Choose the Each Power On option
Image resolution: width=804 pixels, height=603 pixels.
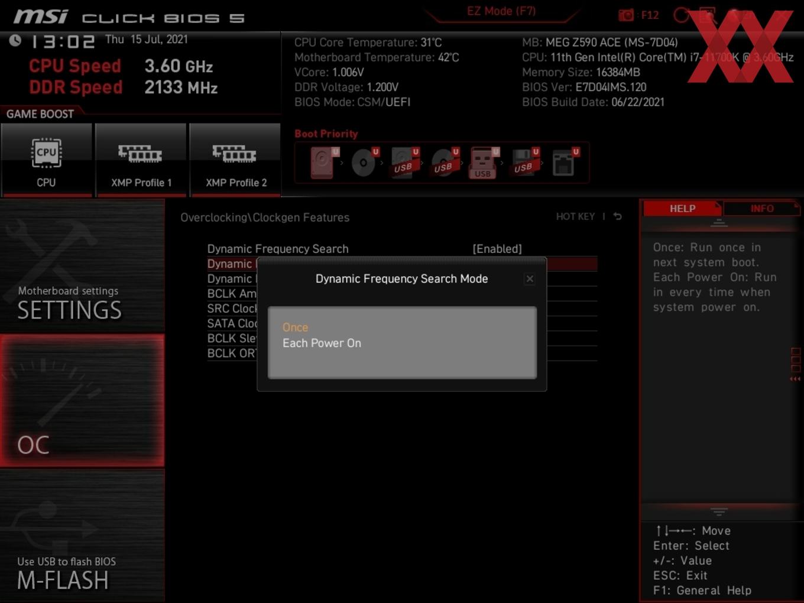pyautogui.click(x=322, y=343)
